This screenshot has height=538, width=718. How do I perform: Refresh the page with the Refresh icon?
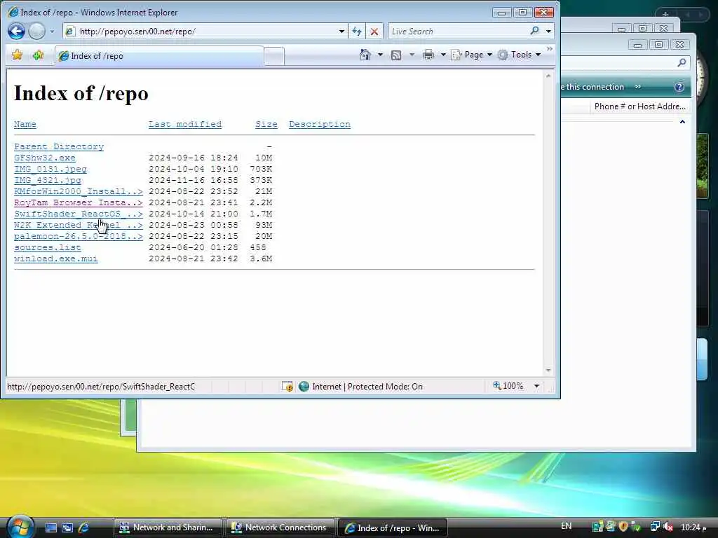tap(357, 31)
